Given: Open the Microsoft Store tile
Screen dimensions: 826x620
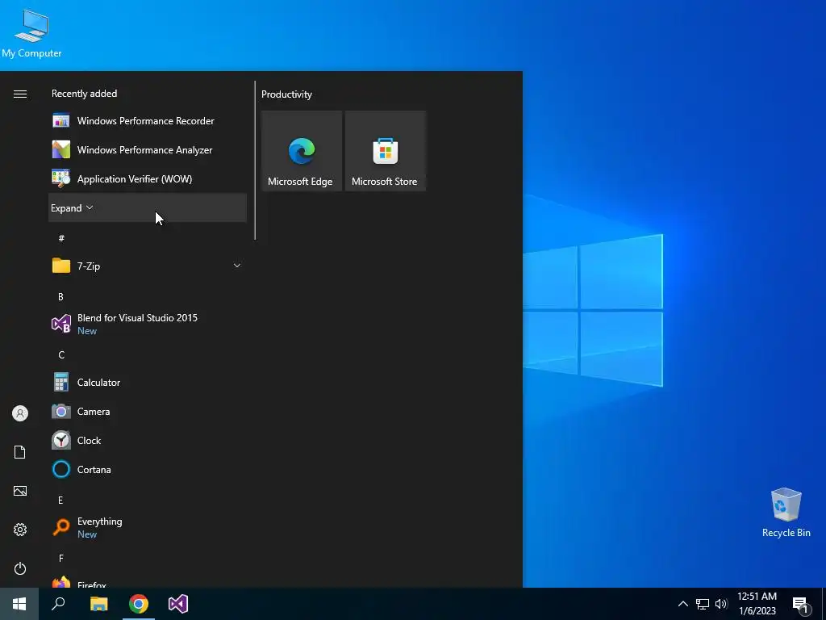Looking at the screenshot, I should pos(385,151).
